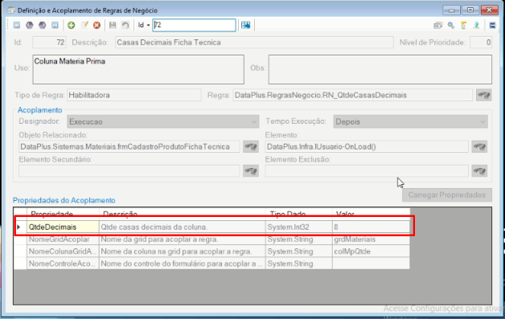Viewport: 505px width, 319px height.
Task: Go to the first record navigation icon
Action: pos(17,25)
